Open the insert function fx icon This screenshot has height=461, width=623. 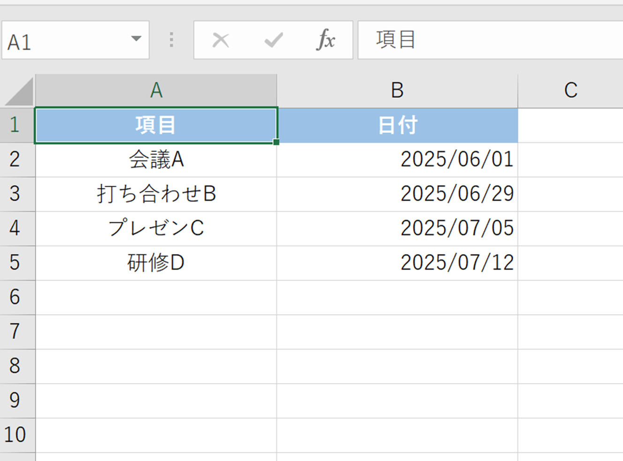(x=326, y=39)
